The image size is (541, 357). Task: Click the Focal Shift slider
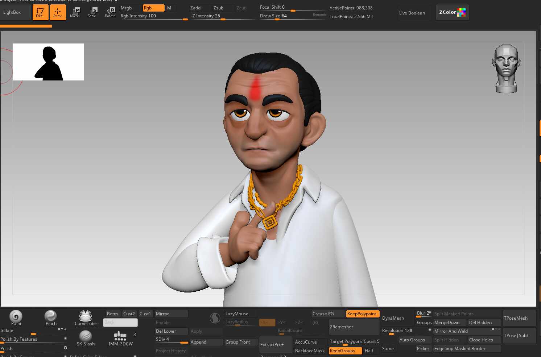pos(293,8)
